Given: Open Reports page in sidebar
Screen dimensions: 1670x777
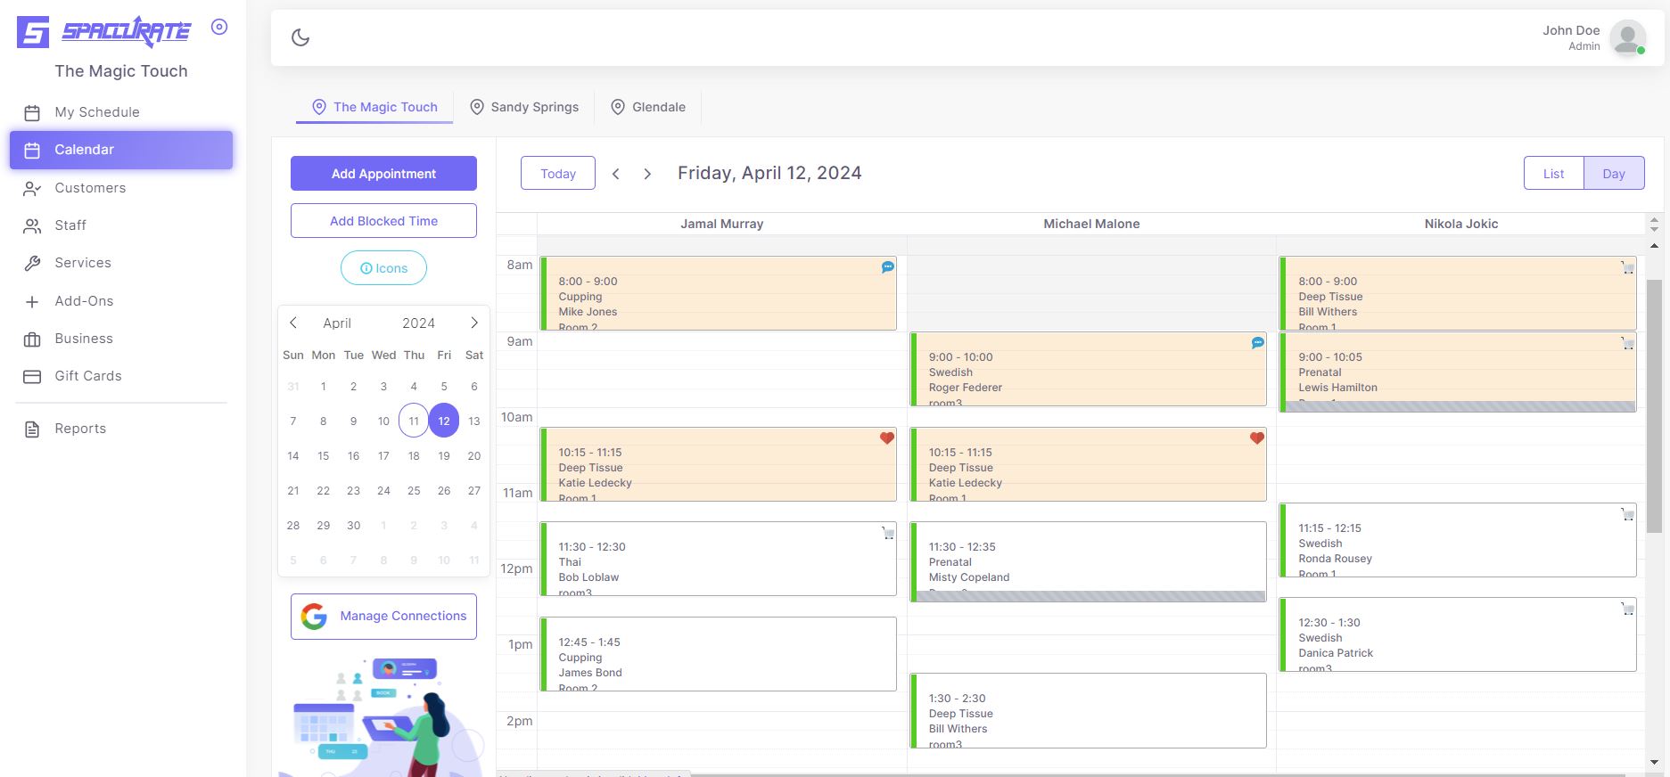Looking at the screenshot, I should point(80,429).
